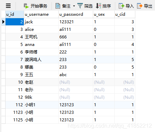Select the u_cid cell 5 for 漩涡鸣人

point(125,60)
